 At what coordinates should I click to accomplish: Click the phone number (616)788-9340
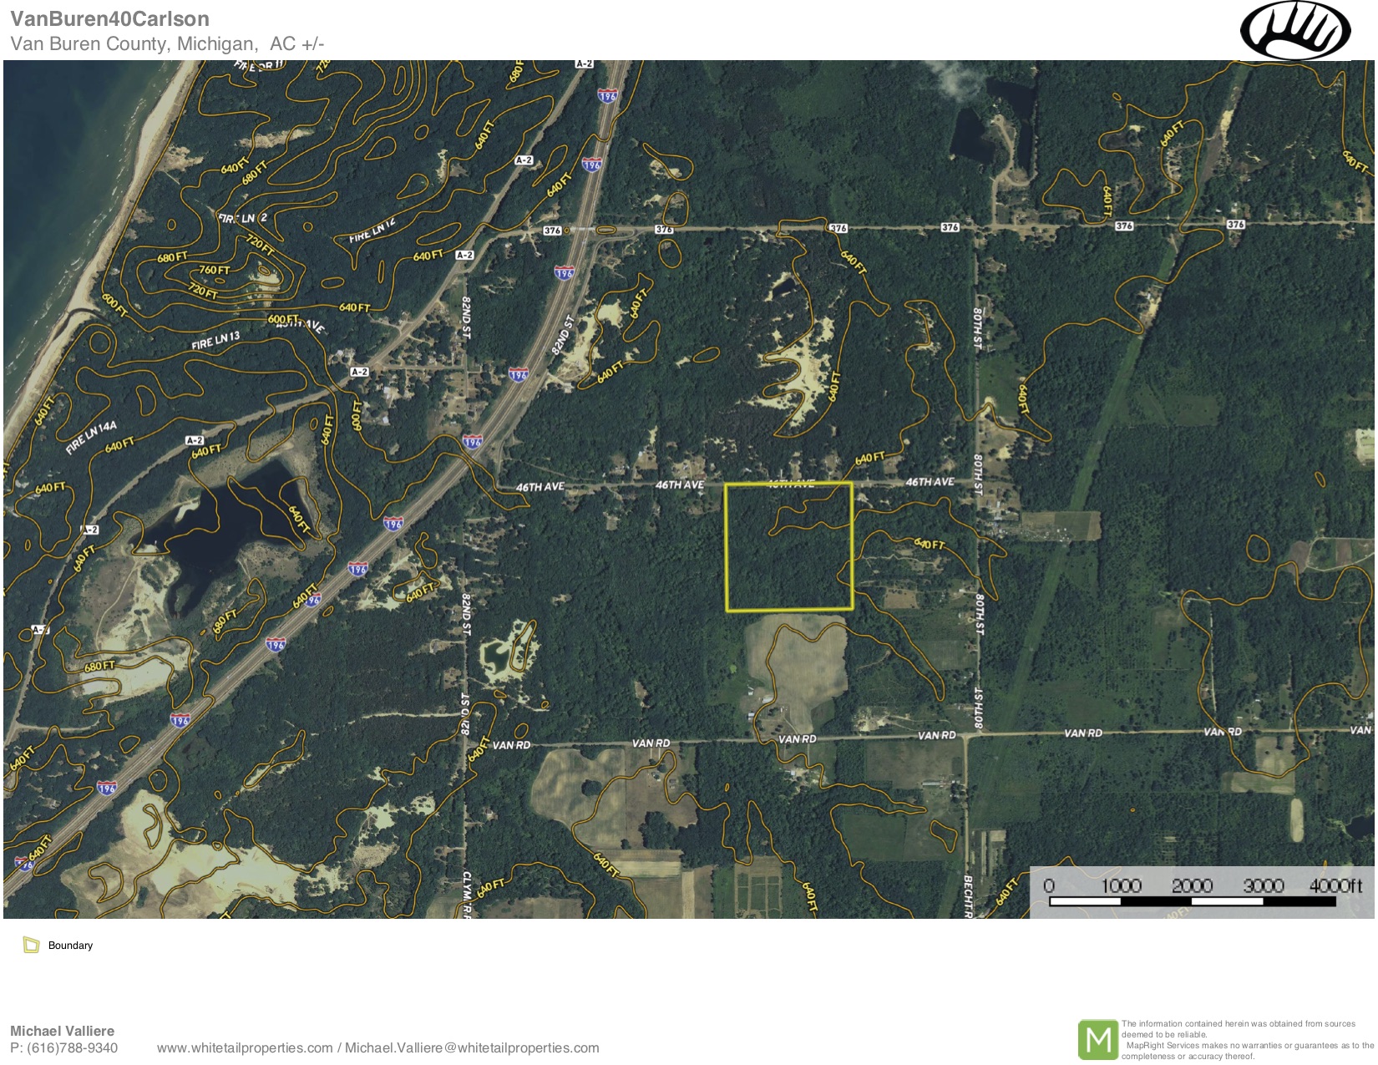point(72,1047)
